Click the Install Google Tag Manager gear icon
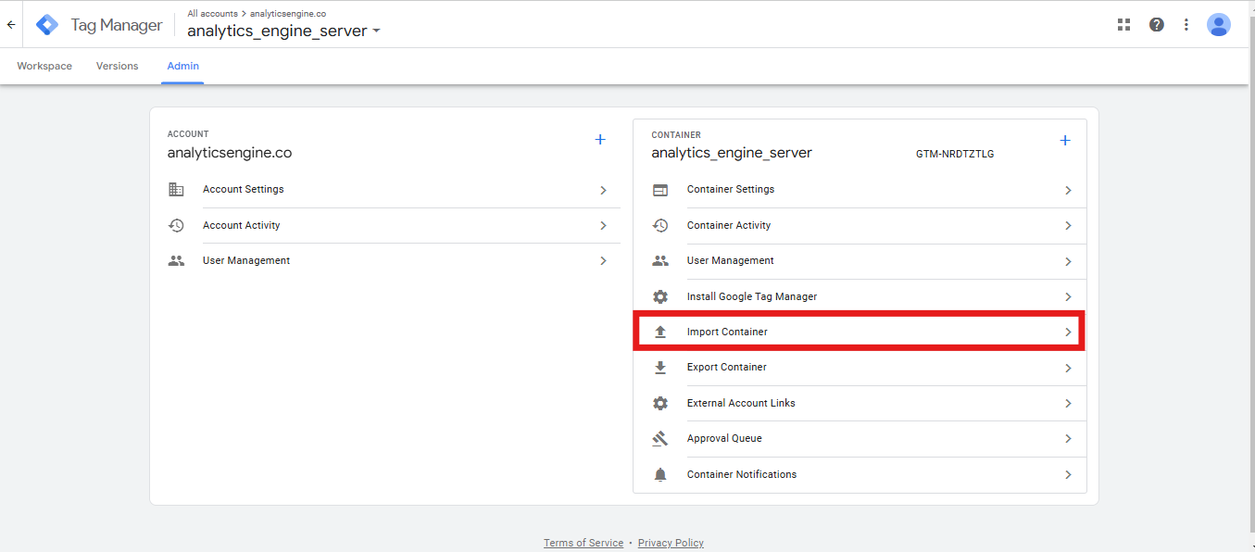This screenshot has height=552, width=1255. tap(660, 296)
